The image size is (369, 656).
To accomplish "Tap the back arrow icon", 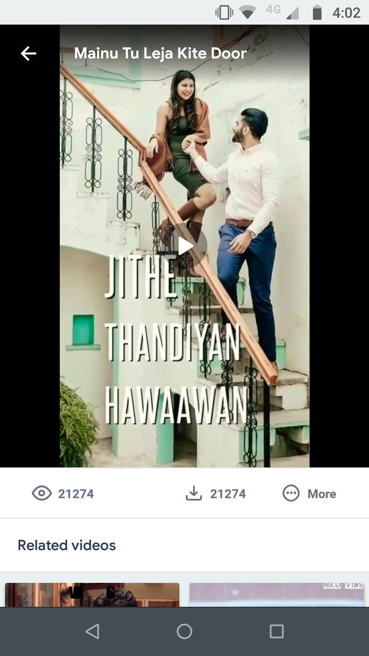I will pos(28,53).
